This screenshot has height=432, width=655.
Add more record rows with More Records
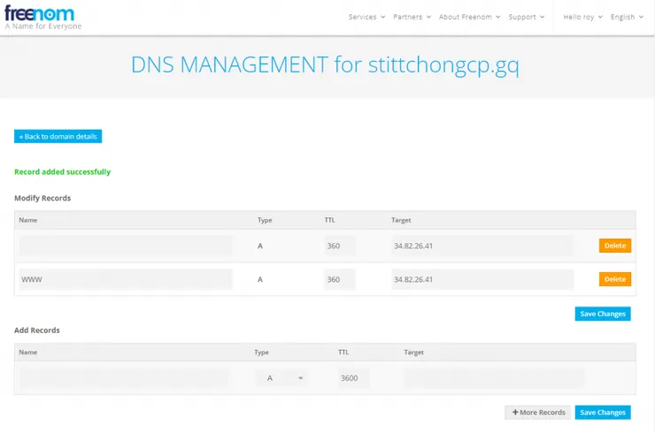click(x=538, y=413)
